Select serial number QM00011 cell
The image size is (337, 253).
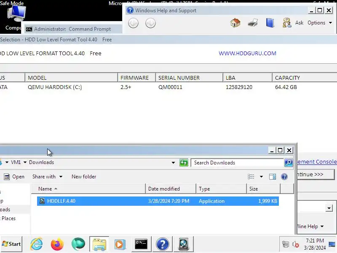[170, 87]
